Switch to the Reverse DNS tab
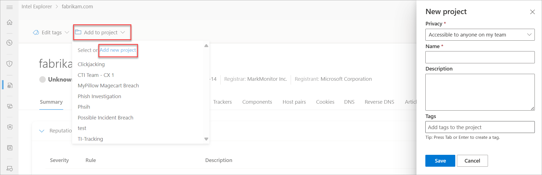This screenshot has width=542, height=175. (379, 102)
